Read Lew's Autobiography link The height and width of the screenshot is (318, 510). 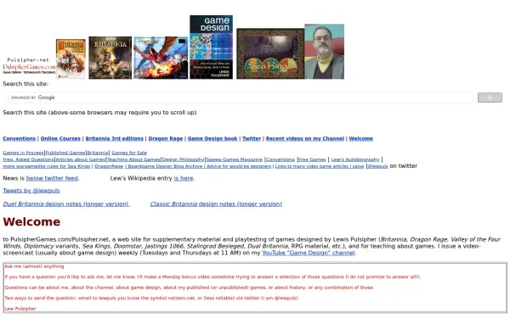pyautogui.click(x=355, y=159)
